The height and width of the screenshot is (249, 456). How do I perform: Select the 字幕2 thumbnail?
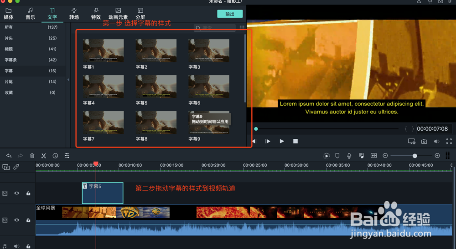pos(156,51)
